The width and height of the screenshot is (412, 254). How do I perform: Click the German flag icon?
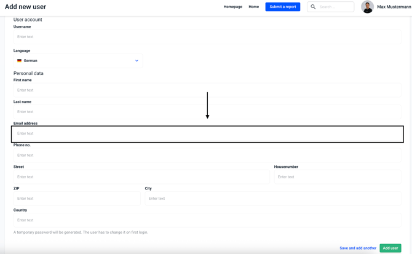(19, 61)
